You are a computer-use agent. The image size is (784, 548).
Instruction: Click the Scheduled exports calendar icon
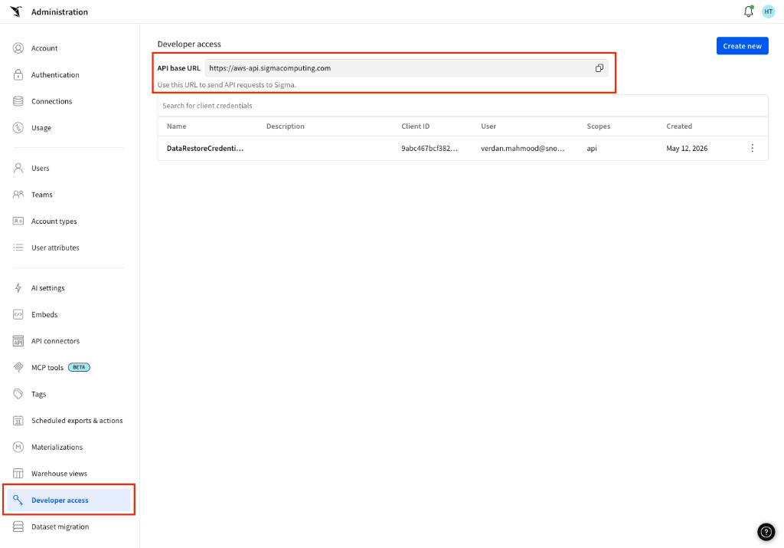18,420
